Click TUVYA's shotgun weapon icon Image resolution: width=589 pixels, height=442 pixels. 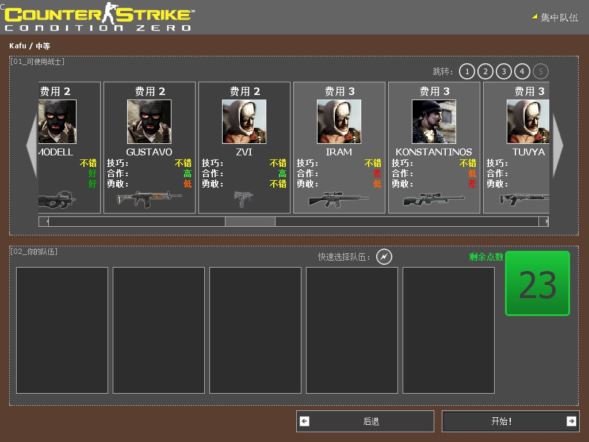[x=525, y=199]
